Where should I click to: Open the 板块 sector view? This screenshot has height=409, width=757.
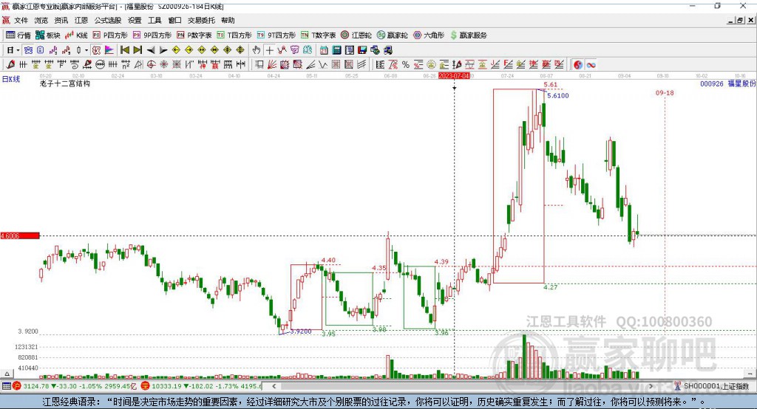point(48,35)
